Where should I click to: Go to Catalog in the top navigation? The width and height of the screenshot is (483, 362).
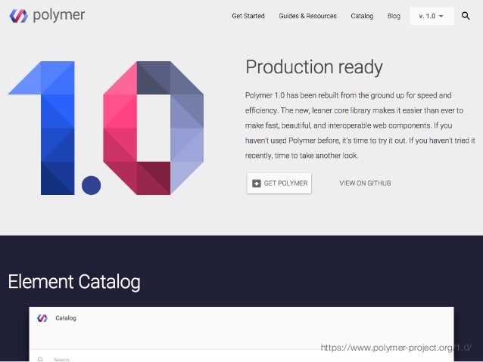362,16
